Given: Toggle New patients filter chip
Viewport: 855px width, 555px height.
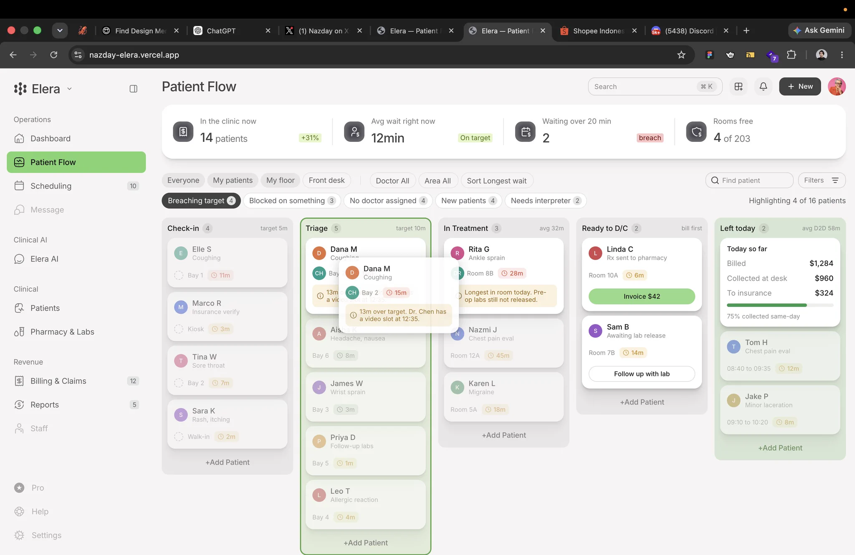Looking at the screenshot, I should coord(468,201).
